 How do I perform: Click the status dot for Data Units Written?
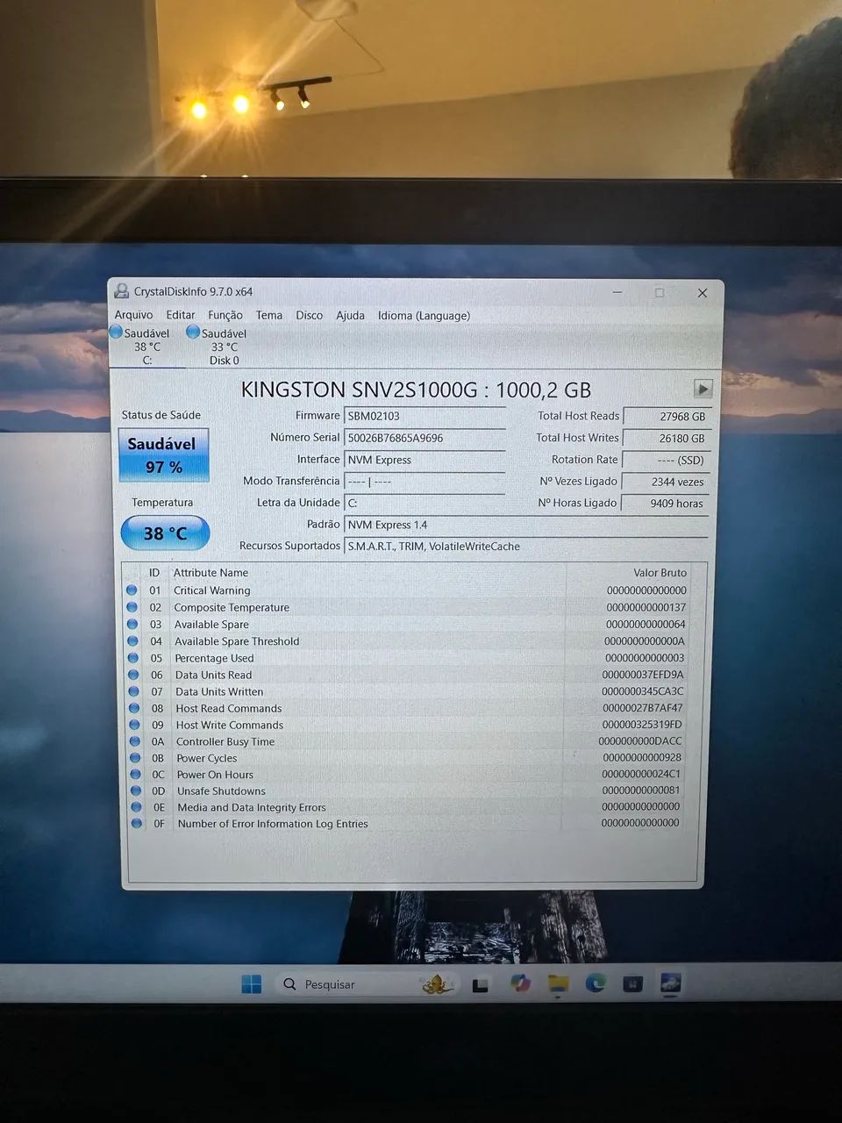pos(133,691)
